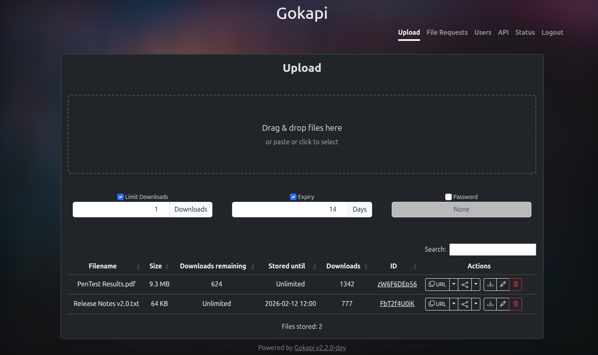Uncheck the Limit Downloads checkbox
598x355 pixels.
pos(120,197)
